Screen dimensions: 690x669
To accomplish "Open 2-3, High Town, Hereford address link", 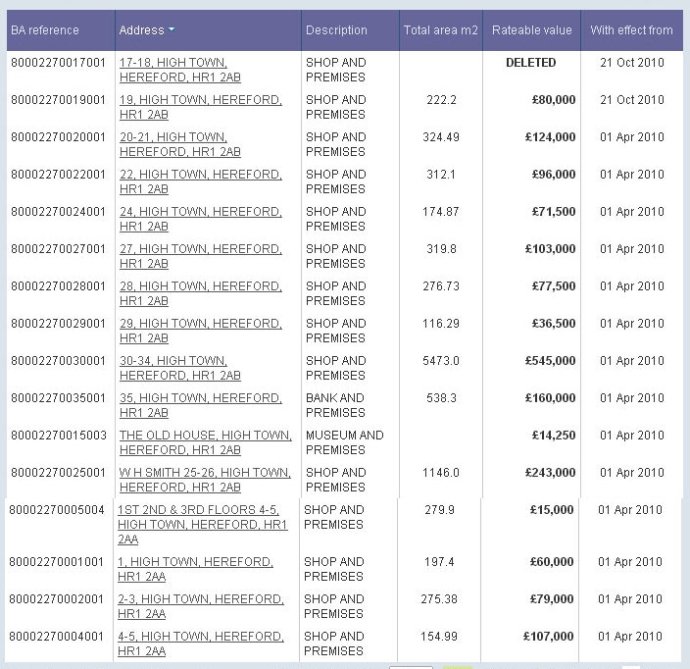I will 201,606.
